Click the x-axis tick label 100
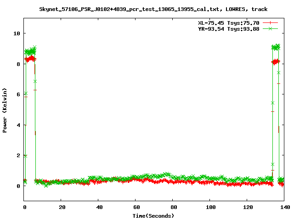 (211, 207)
